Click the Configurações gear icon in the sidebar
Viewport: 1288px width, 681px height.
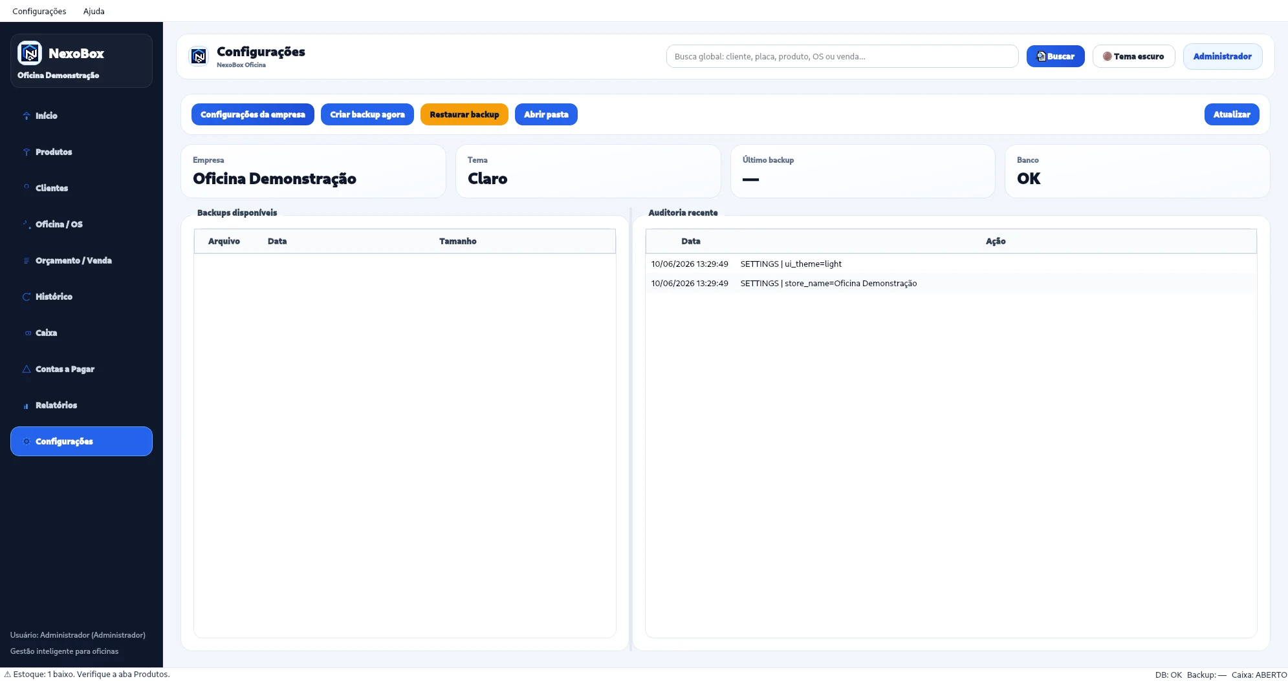pos(27,441)
